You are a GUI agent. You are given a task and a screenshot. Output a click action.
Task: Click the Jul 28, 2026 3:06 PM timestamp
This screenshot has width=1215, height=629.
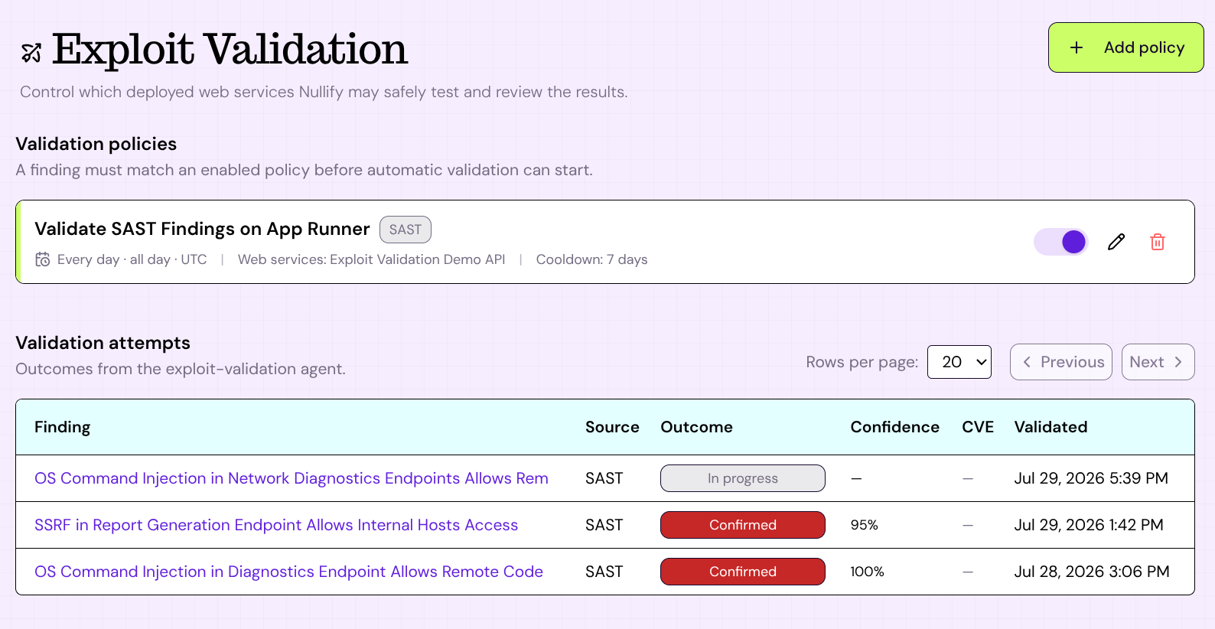click(1092, 572)
